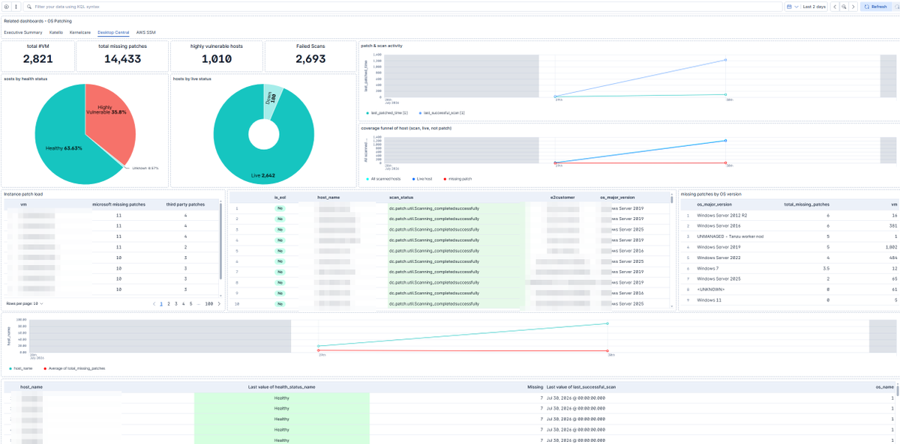Screen dimensions: 900x444
Task: Sort by microsoft missing patches column
Action: pyautogui.click(x=118, y=204)
